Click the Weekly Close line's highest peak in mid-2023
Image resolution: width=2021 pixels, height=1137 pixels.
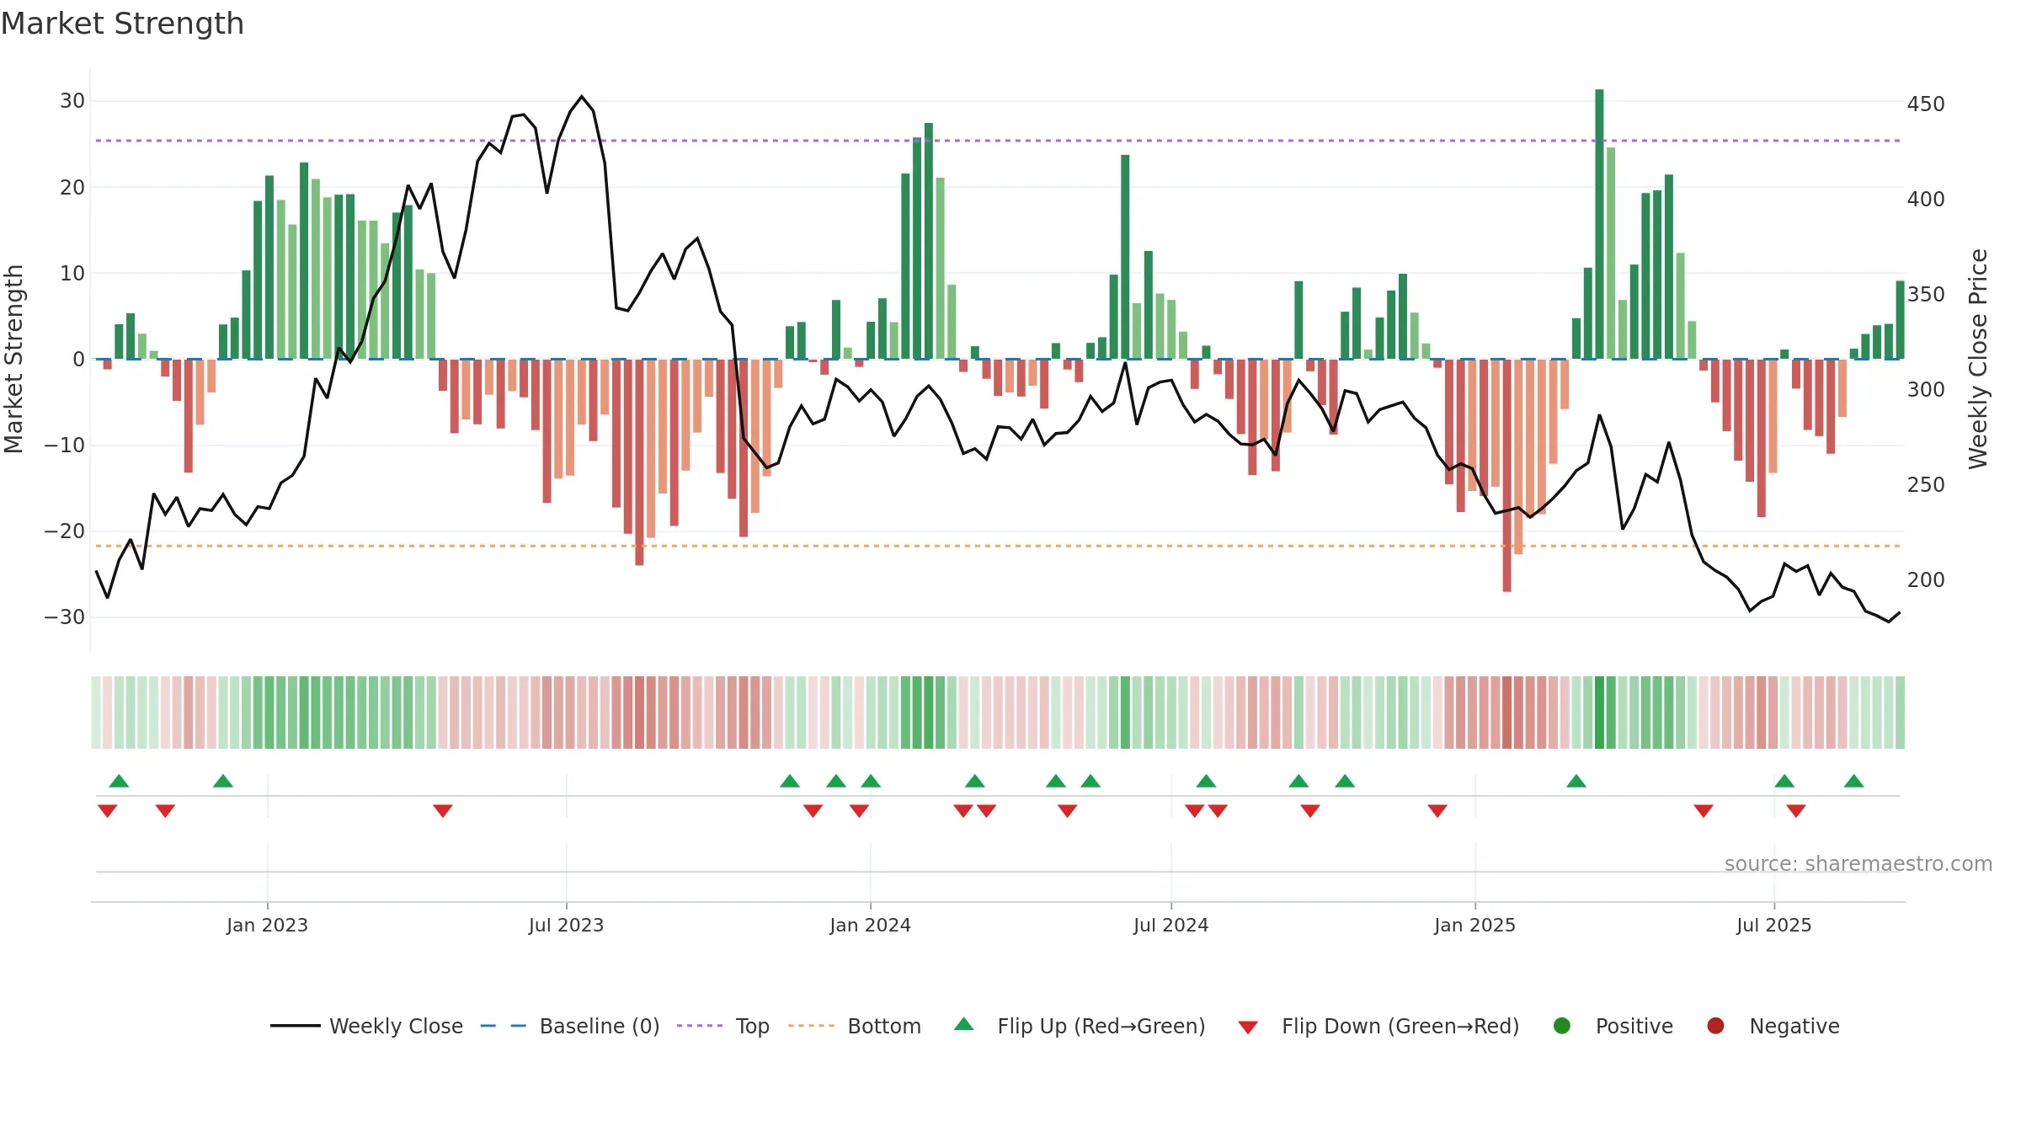pos(581,97)
